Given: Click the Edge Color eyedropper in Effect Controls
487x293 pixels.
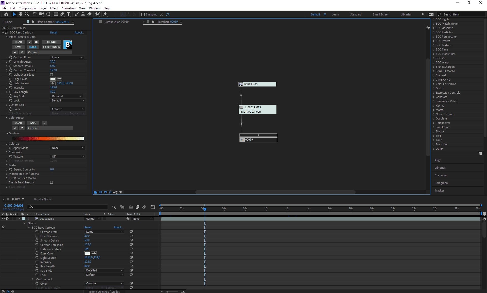Looking at the screenshot, I should (x=59, y=79).
